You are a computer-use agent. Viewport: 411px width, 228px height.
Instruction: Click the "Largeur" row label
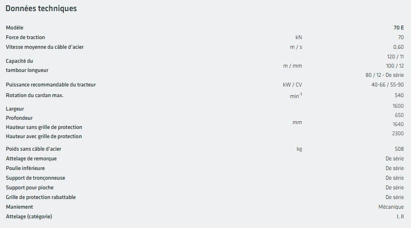click(x=15, y=109)
